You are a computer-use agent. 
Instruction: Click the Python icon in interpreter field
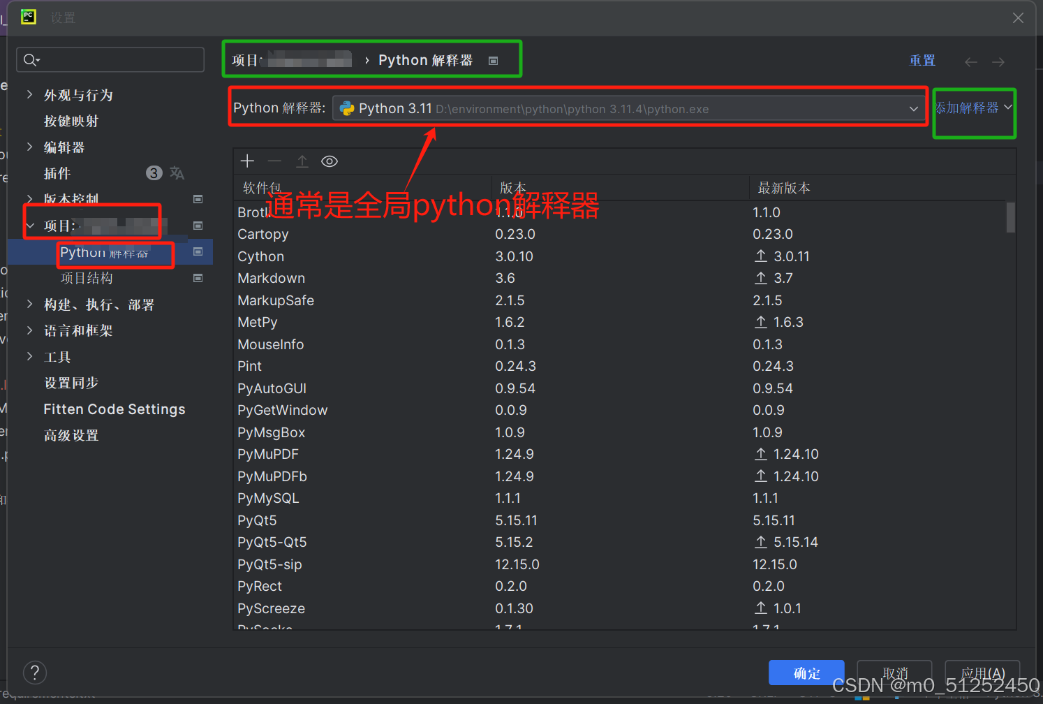[x=347, y=109]
